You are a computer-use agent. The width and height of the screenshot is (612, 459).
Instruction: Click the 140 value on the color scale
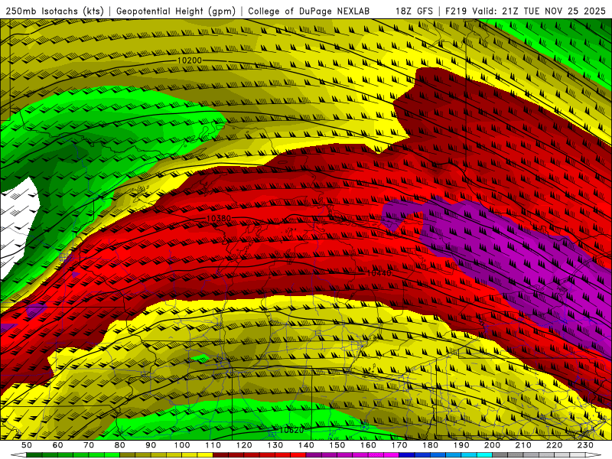point(306,445)
